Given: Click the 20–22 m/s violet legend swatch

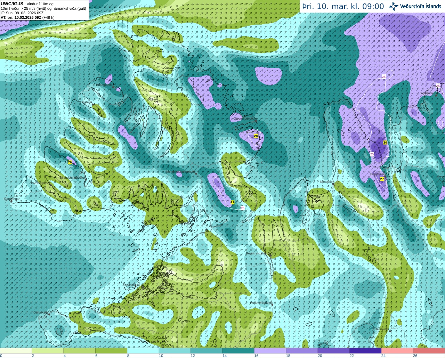Looking at the screenshot, I should pos(334,351).
